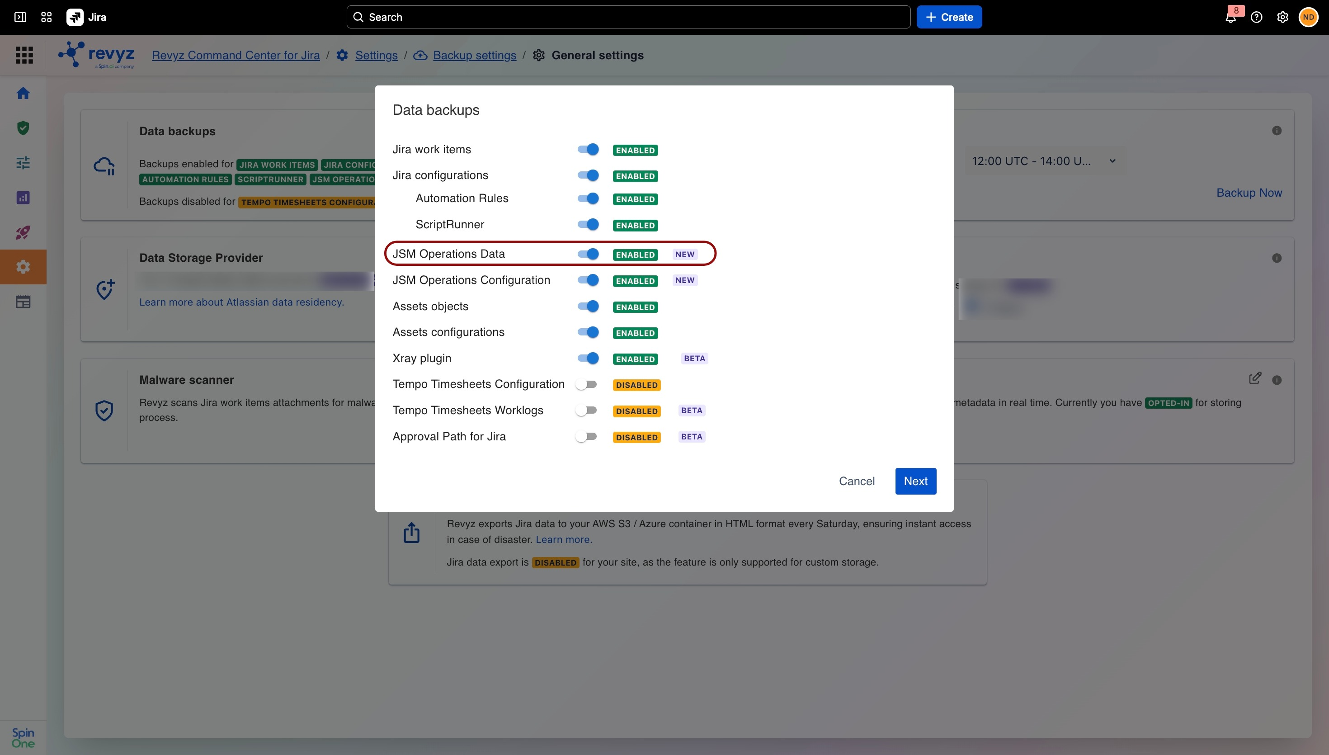Viewport: 1329px width, 755px height.
Task: Go to Backup settings breadcrumb
Action: coord(474,55)
